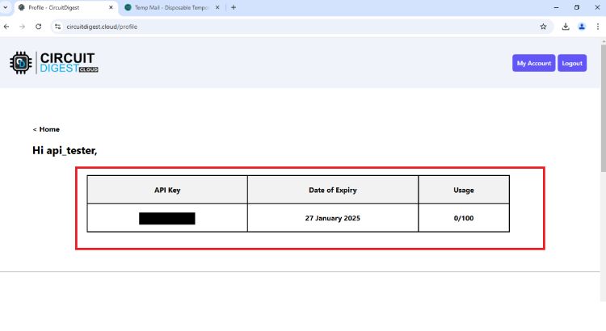
Task: Click the CircuitDigest Cloud logo
Action: 53,63
